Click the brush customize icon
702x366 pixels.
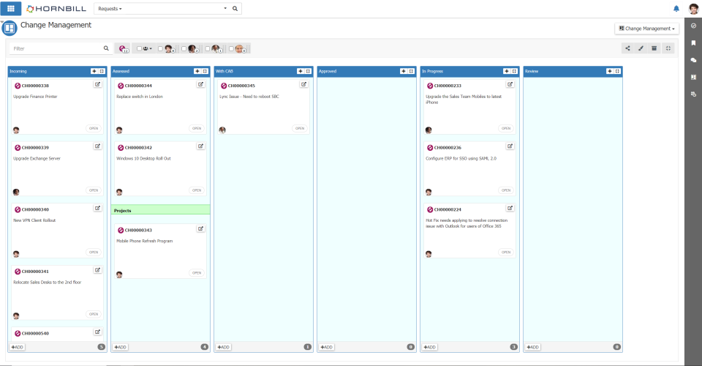click(x=641, y=48)
